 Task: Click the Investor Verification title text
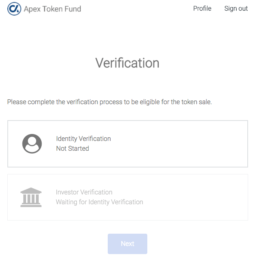click(x=84, y=192)
